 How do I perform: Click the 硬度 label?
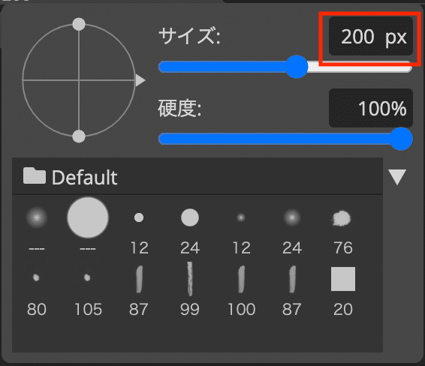click(179, 108)
